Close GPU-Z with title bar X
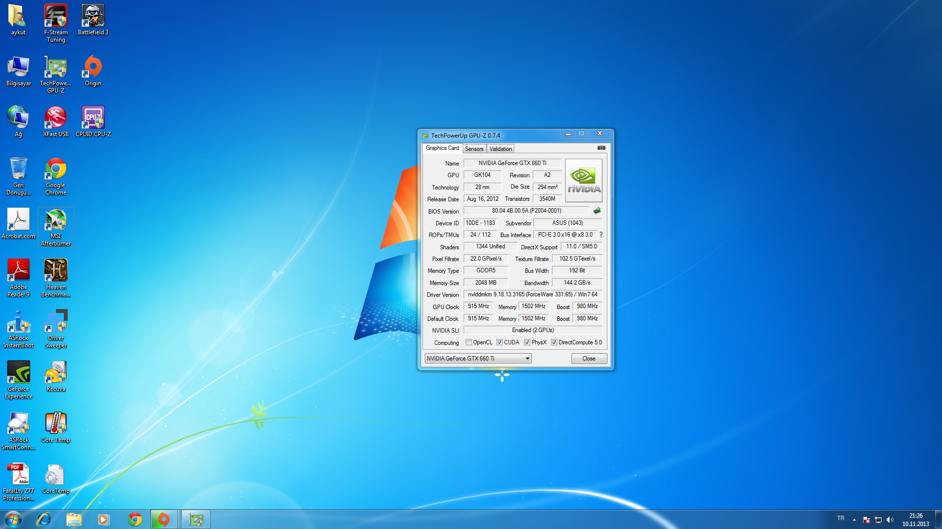Viewport: 942px width, 529px height. [600, 134]
